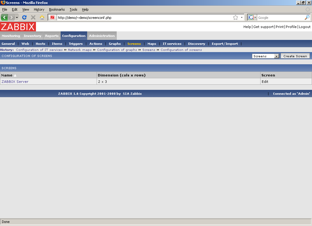Click the Create Screen button
Screen dimensions: 312x226
click(295, 56)
